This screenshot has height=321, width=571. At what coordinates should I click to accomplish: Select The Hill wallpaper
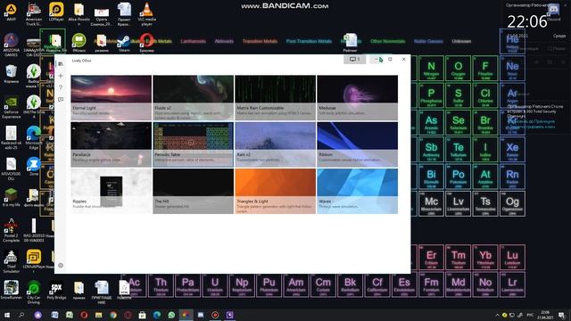coord(193,191)
